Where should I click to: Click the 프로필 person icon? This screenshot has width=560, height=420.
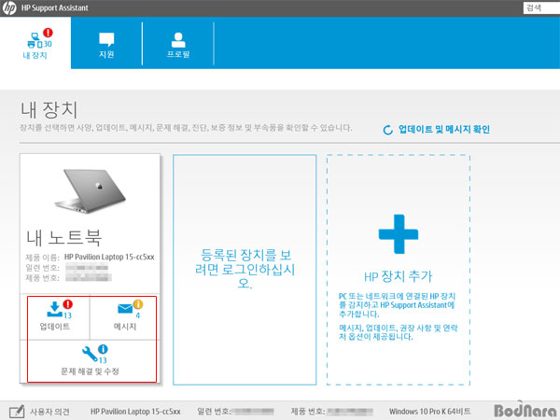(178, 39)
